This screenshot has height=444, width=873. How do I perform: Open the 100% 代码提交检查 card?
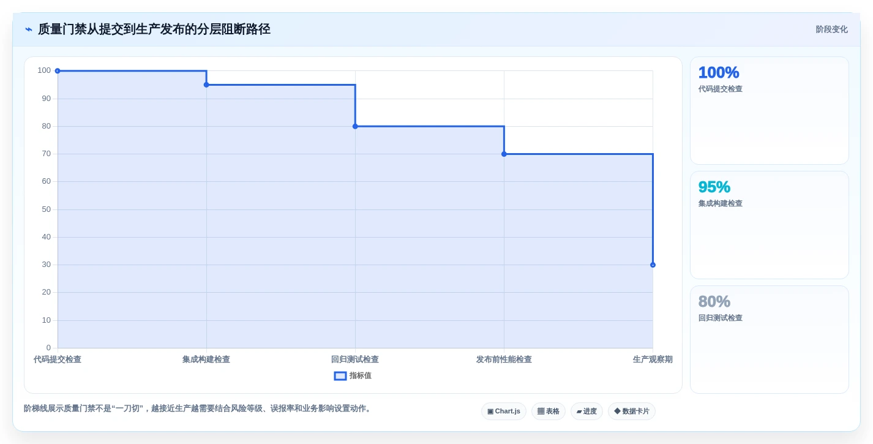tap(770, 110)
